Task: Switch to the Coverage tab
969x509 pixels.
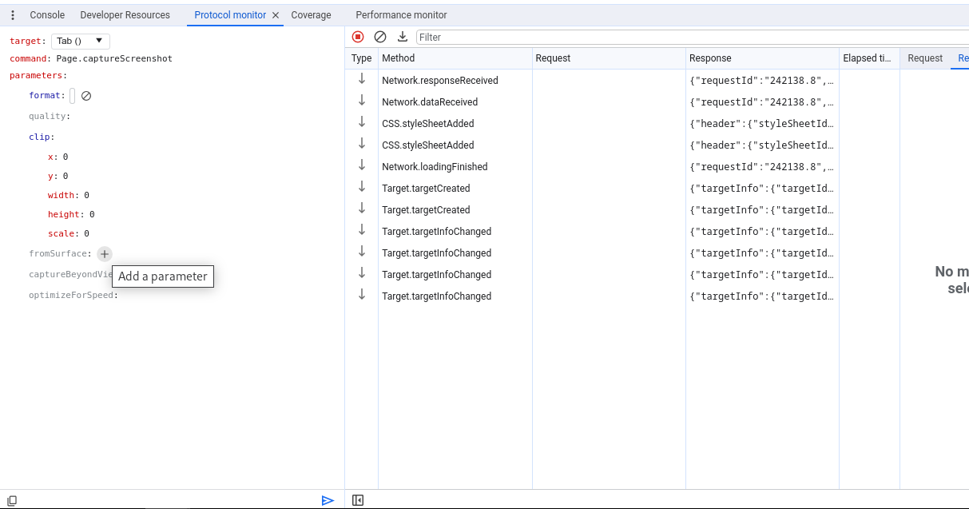Action: [x=311, y=15]
